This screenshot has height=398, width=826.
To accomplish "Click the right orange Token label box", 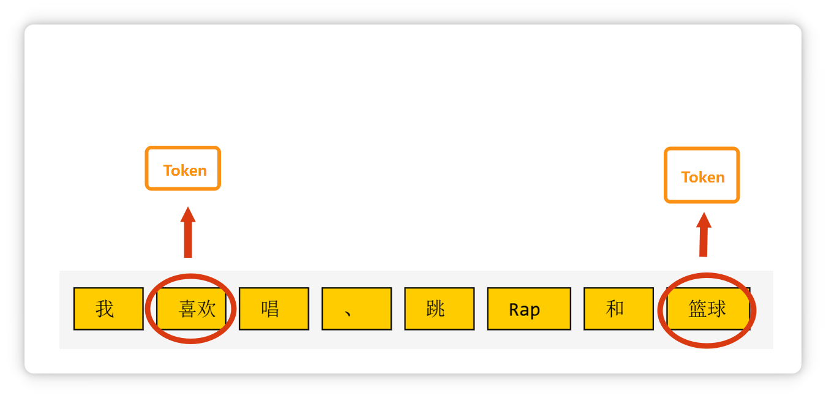I will [702, 176].
